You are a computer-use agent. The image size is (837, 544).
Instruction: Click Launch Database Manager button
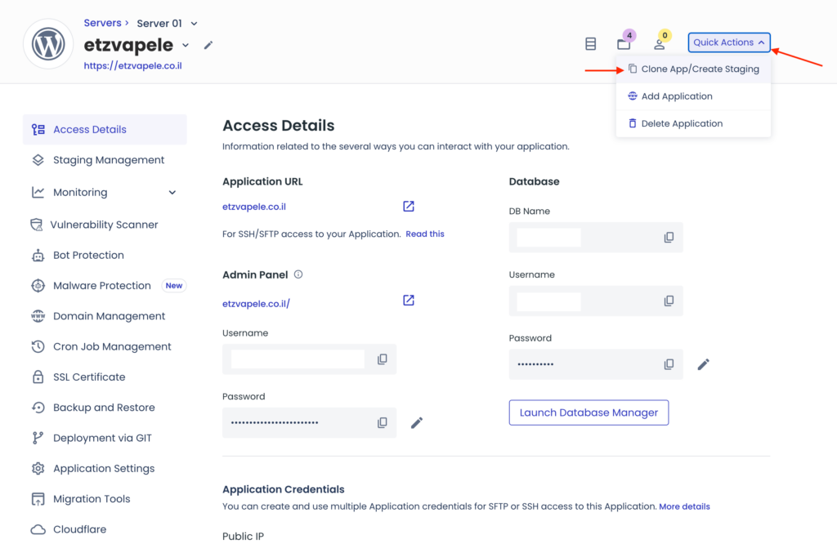pos(589,412)
